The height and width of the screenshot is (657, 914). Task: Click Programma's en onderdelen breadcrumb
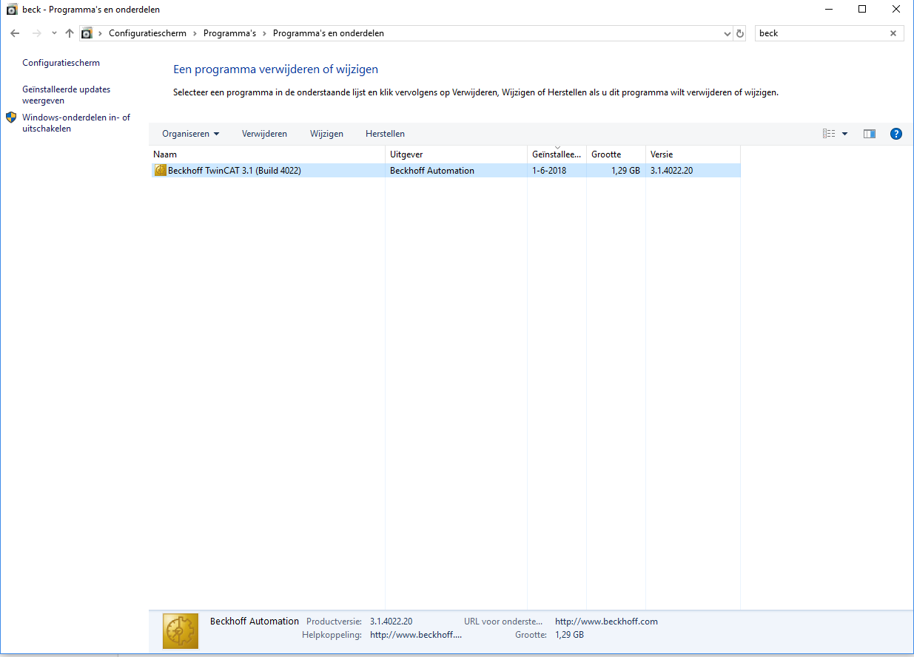tap(329, 33)
